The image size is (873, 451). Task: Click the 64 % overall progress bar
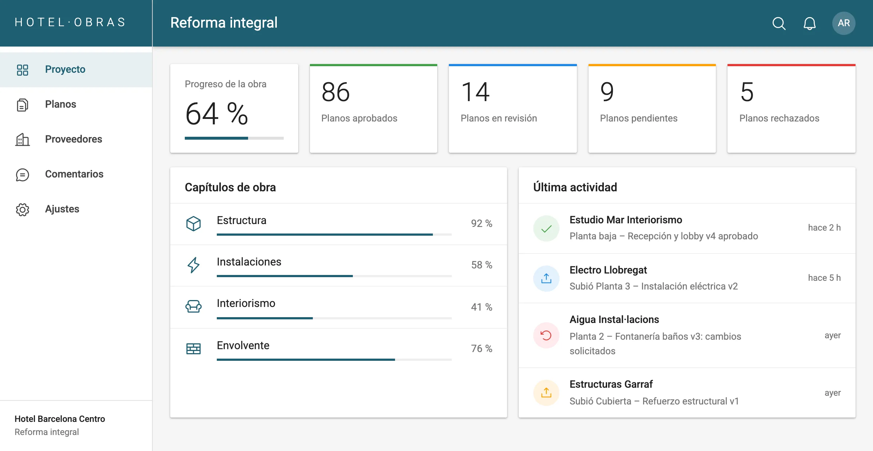(x=234, y=138)
